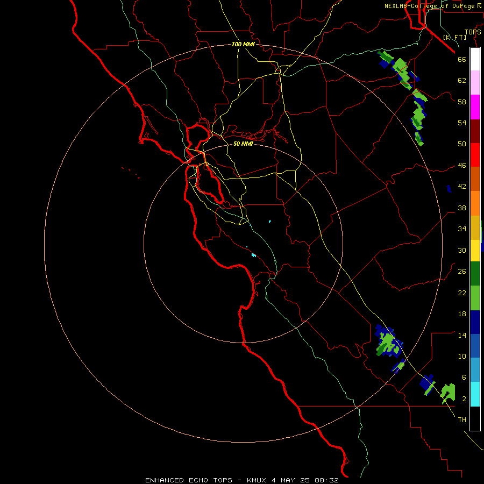Click the legend value '50'

[x=462, y=144]
